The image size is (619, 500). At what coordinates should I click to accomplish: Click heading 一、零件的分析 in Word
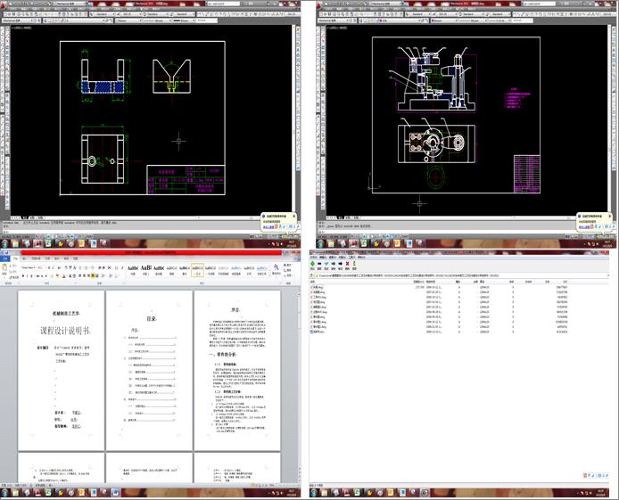click(x=222, y=355)
